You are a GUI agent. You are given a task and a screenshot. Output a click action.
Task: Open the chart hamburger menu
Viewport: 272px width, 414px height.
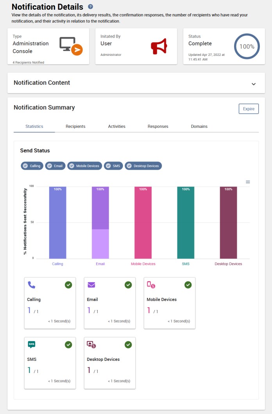pos(247,182)
